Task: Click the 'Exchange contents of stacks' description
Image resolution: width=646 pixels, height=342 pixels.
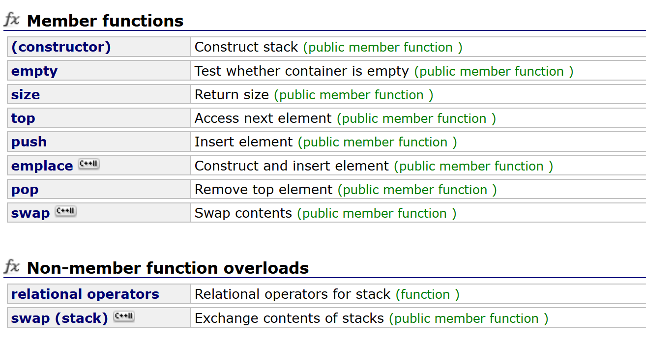Action: [289, 318]
